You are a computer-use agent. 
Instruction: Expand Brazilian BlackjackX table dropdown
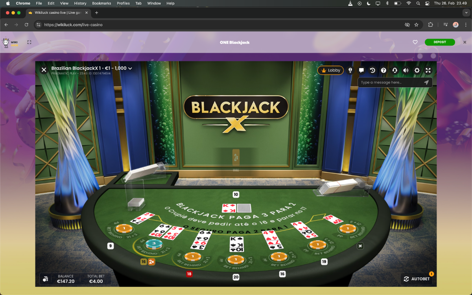coord(130,68)
